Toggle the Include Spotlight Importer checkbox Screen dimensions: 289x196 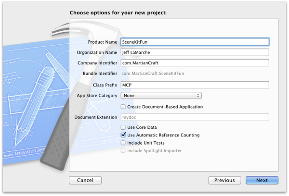click(x=123, y=150)
